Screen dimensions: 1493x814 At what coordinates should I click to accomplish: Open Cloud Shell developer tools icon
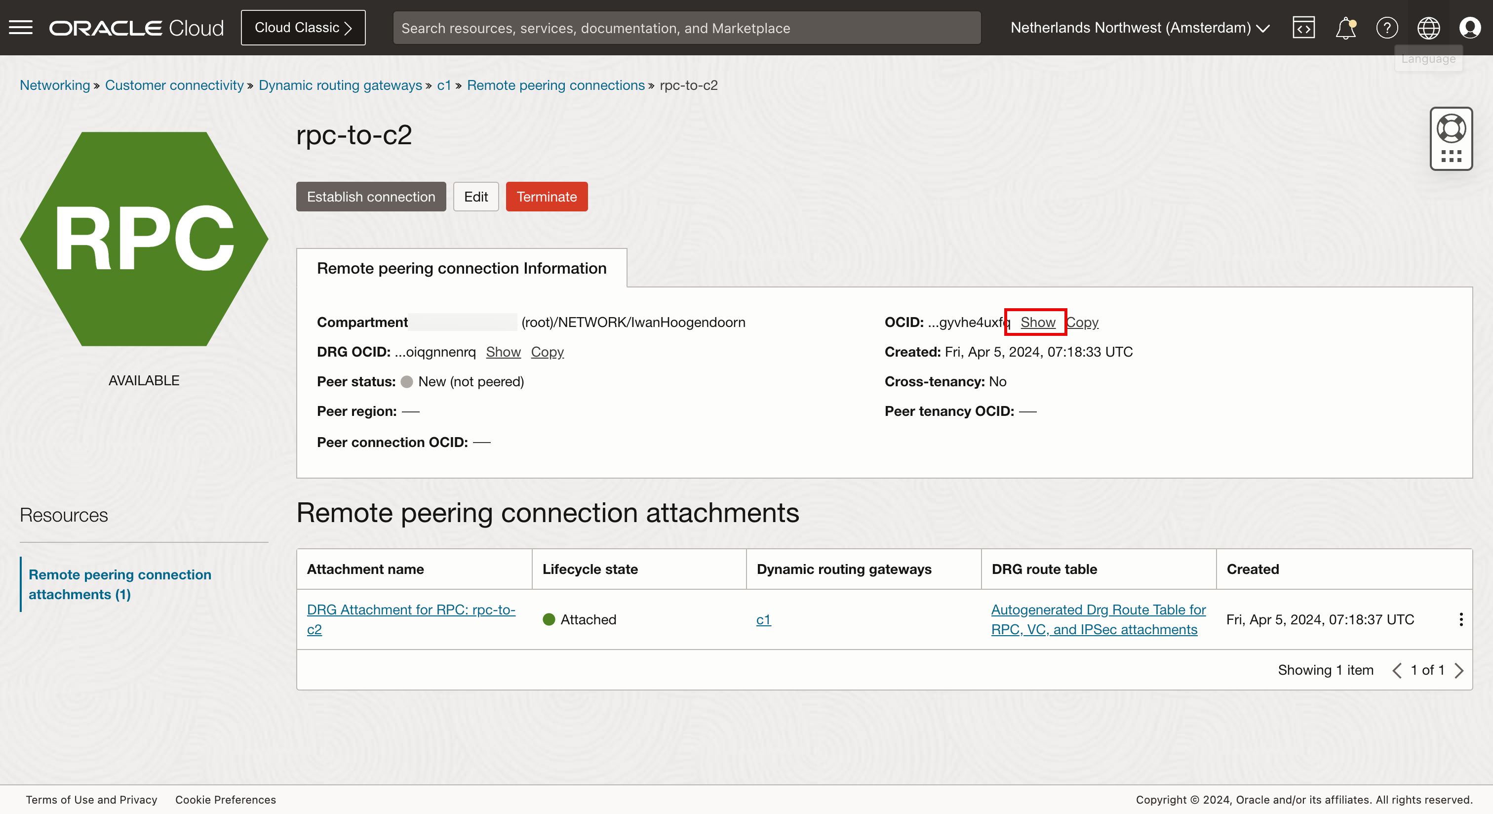[1303, 27]
